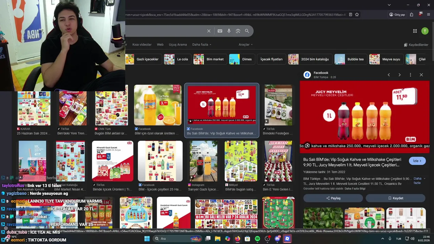The width and height of the screenshot is (434, 244).
Task: Start voice search with the microphone
Action: (229, 31)
